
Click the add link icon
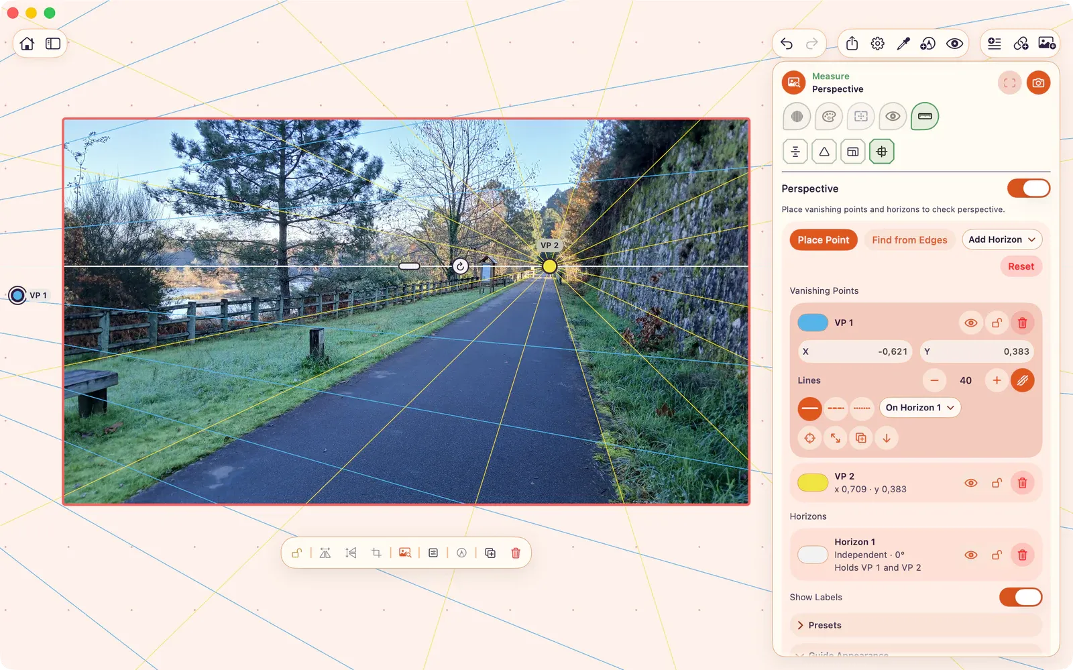click(x=1021, y=44)
